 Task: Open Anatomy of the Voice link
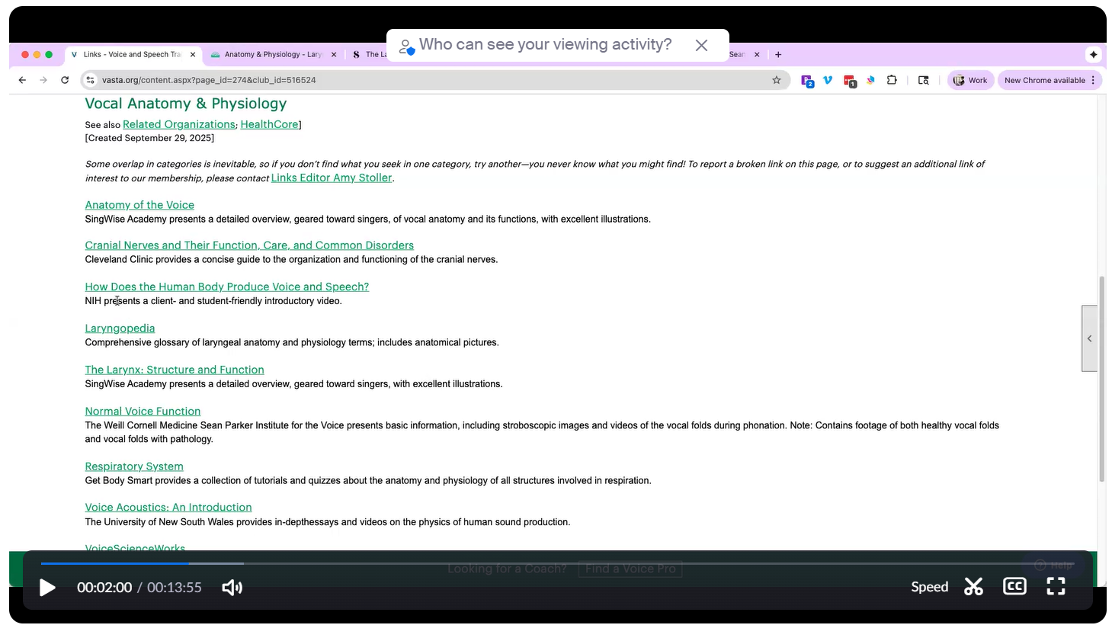(x=139, y=205)
